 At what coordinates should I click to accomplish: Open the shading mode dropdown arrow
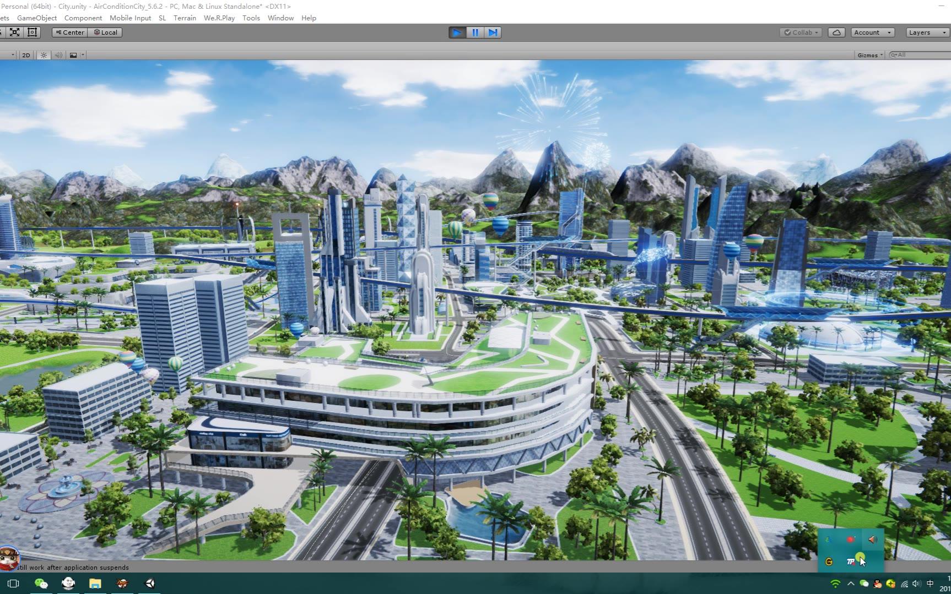click(13, 55)
